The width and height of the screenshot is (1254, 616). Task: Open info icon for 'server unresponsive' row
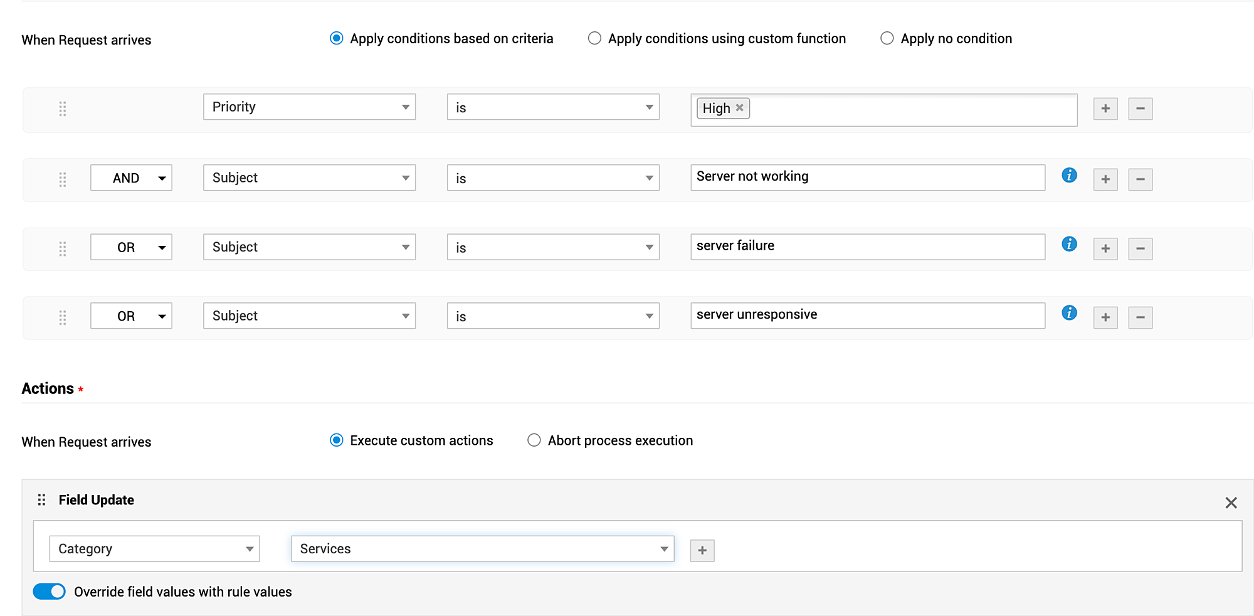coord(1070,312)
